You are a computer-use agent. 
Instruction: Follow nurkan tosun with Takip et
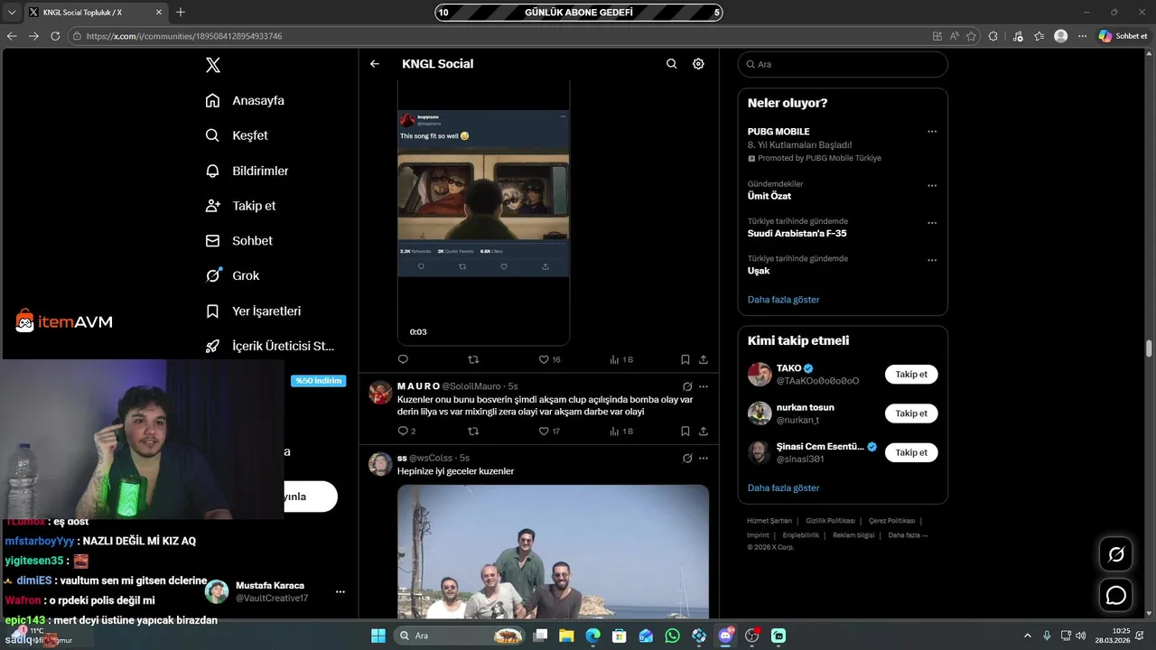point(911,413)
